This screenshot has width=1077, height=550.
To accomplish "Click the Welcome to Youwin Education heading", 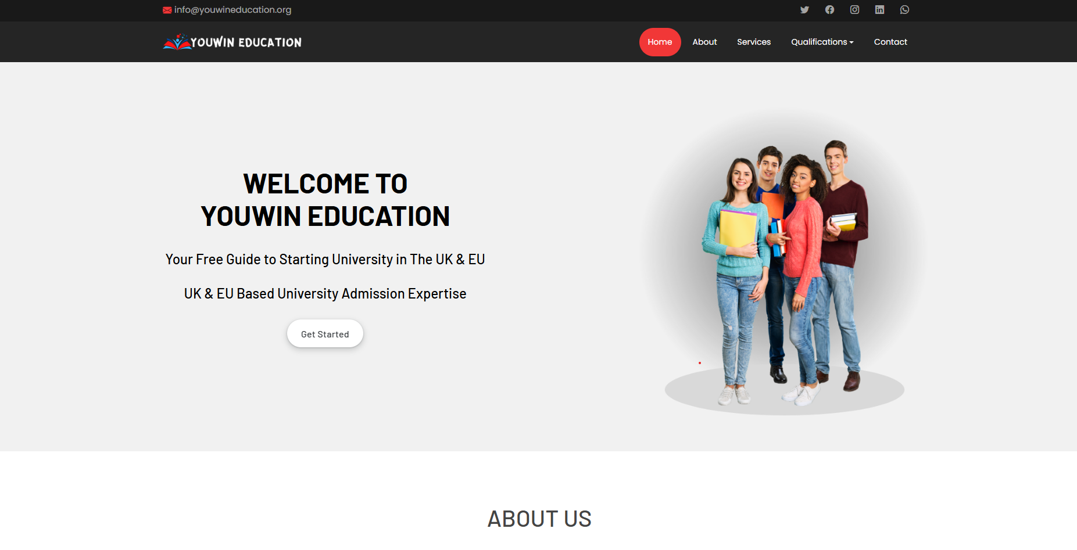I will (x=325, y=200).
